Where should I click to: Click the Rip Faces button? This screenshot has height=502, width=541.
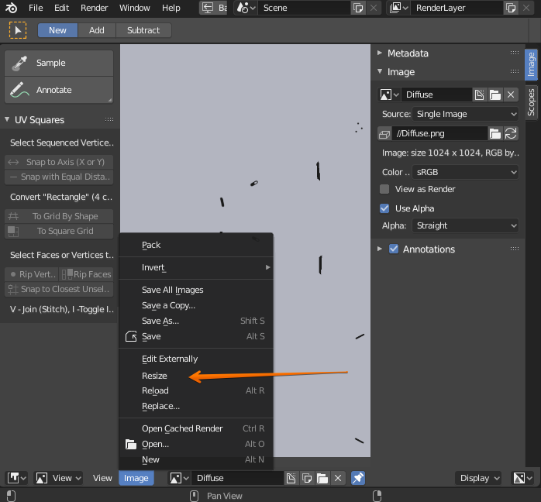click(x=86, y=274)
